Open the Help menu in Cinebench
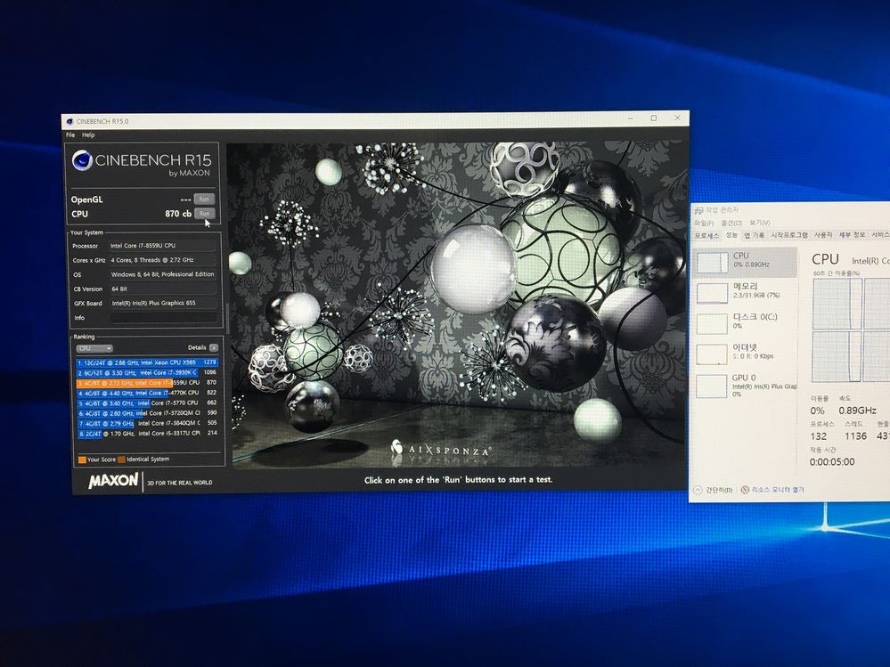 point(88,135)
